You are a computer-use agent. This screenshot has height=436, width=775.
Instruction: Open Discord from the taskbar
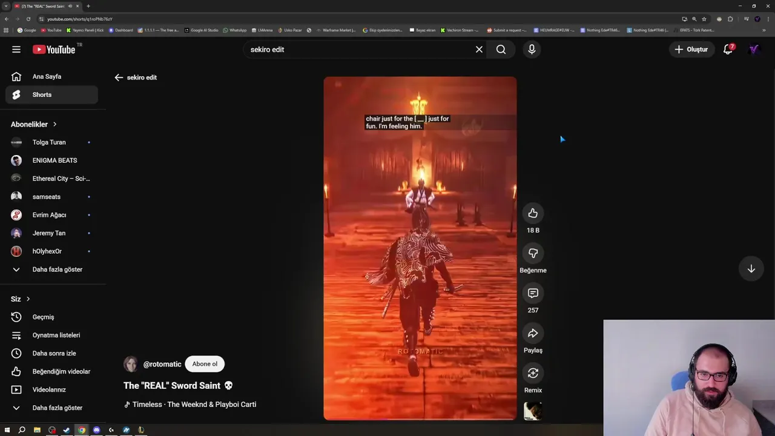(x=96, y=430)
